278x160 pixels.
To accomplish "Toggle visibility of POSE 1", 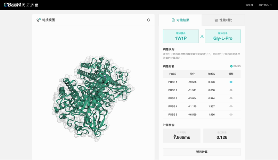I will tap(231, 82).
